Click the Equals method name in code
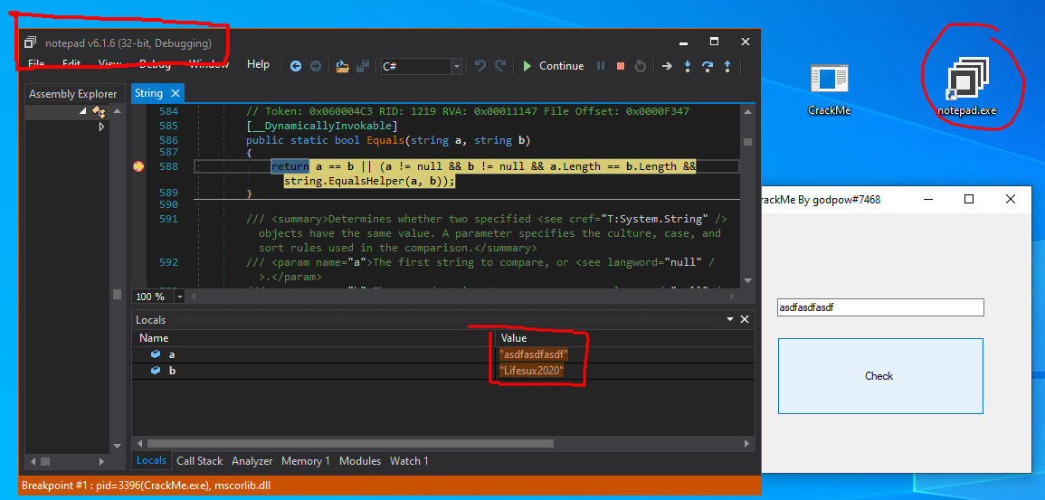Viewport: 1045px width, 500px height. tap(385, 140)
